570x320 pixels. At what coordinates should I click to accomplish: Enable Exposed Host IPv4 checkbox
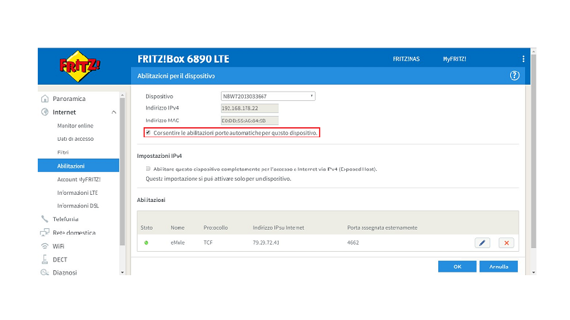pos(148,169)
